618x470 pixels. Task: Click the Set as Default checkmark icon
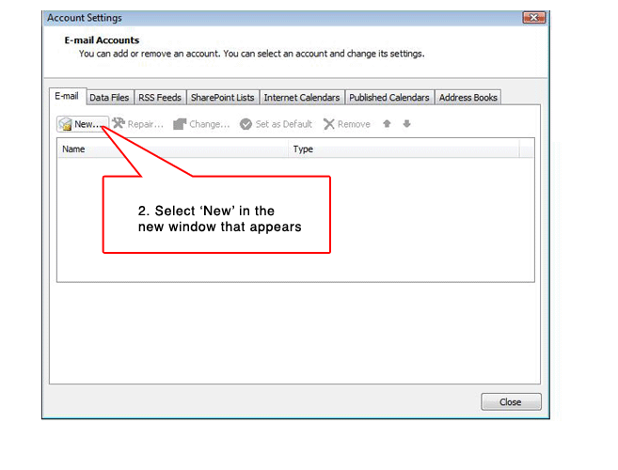[246, 124]
